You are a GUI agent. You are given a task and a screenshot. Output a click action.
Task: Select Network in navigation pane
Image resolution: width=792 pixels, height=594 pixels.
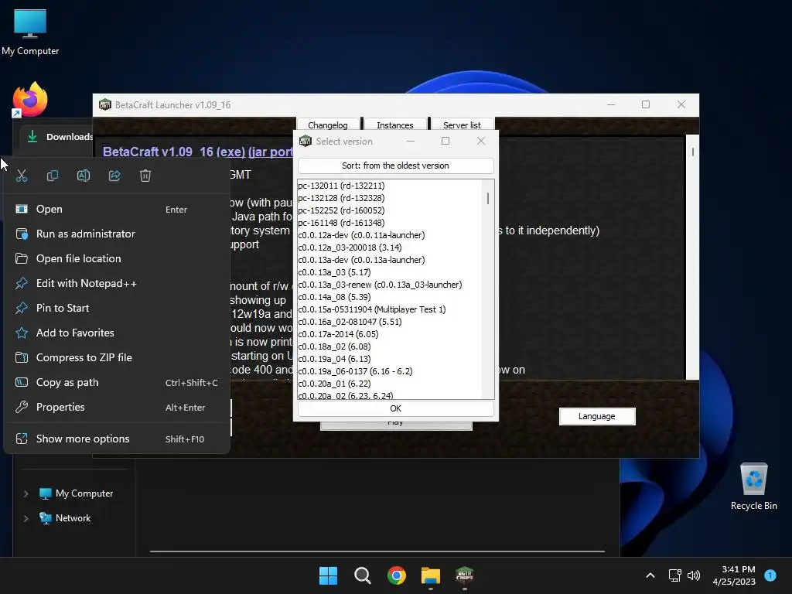pyautogui.click(x=65, y=518)
